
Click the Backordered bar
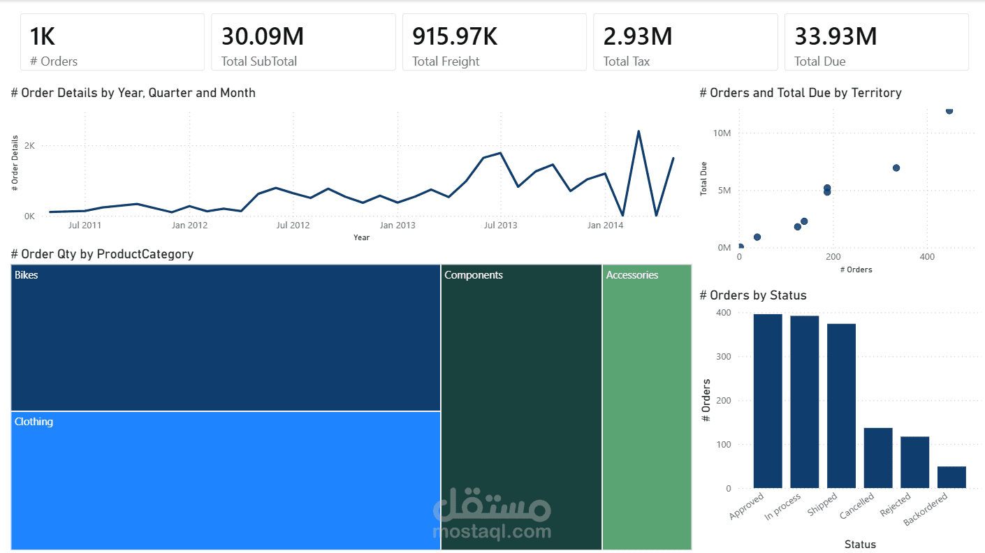(951, 478)
